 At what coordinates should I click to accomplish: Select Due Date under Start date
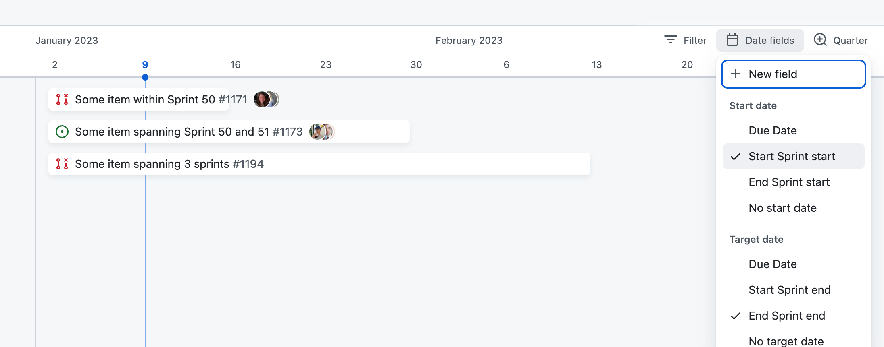click(772, 130)
